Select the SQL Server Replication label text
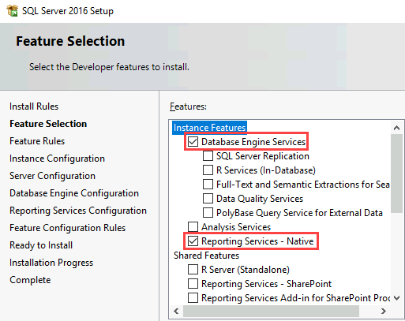This screenshot has width=405, height=321. [263, 156]
